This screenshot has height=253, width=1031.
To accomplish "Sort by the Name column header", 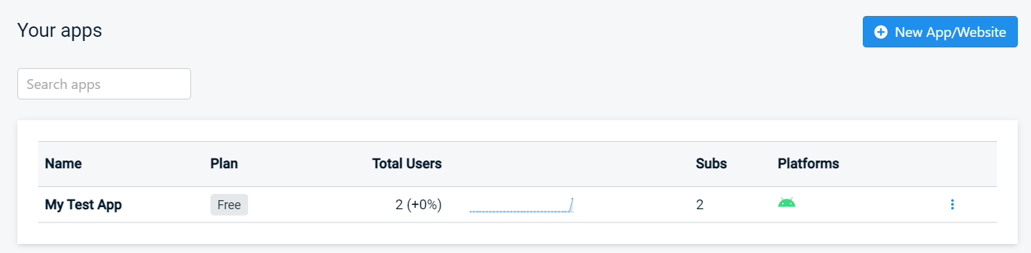I will pos(63,164).
